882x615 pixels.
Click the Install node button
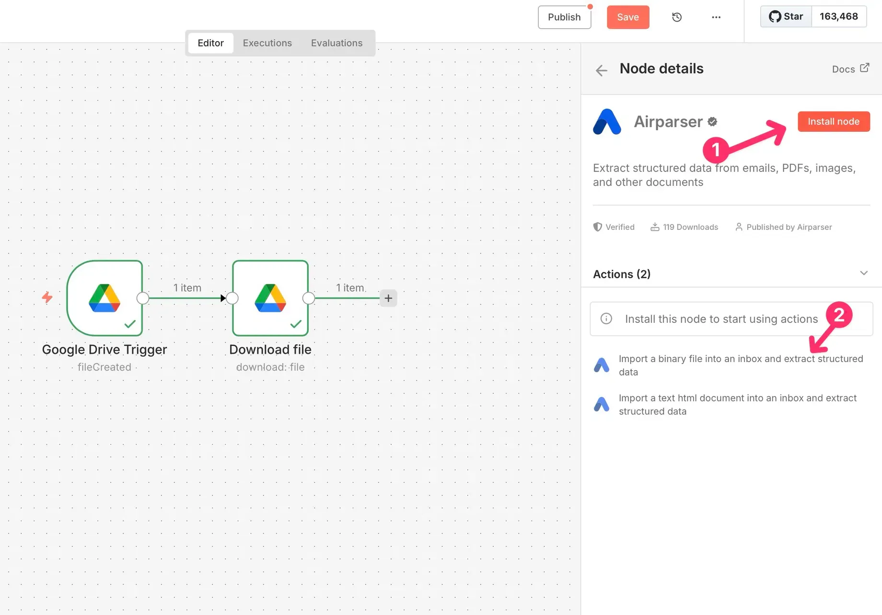point(833,122)
